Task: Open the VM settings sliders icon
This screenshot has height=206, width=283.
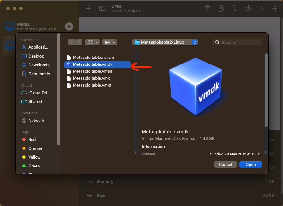Action: [274, 9]
